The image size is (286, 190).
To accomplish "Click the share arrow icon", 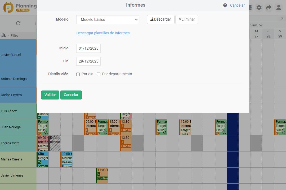I will pos(269,7).
